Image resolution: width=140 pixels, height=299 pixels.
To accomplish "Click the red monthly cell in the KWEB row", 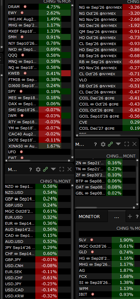I will pos(66,73).
